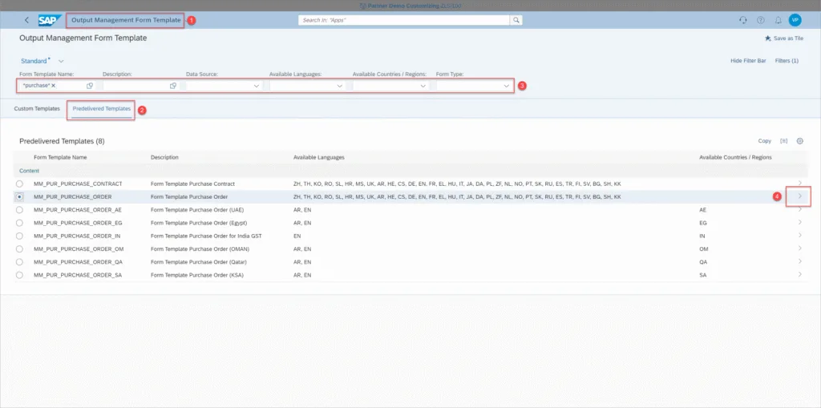Switch to Custom Templates tab
Viewport: 821px width, 408px height.
pos(37,109)
